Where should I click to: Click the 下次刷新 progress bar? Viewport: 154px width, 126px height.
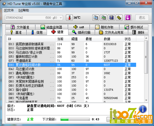pyautogui.click(x=75, y=119)
